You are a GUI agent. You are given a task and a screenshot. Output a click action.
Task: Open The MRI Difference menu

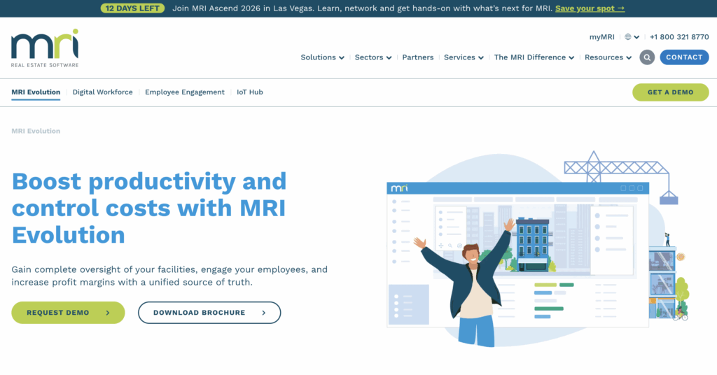click(x=530, y=57)
